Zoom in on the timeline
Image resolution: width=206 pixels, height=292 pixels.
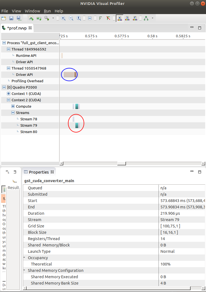(63, 18)
